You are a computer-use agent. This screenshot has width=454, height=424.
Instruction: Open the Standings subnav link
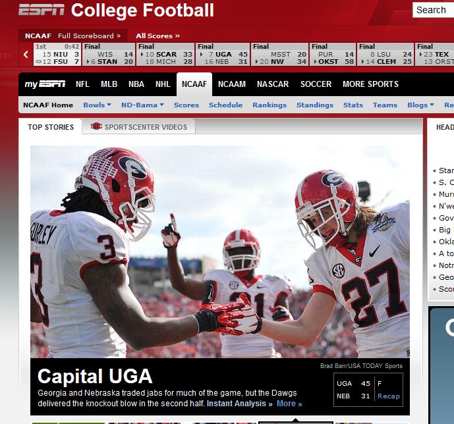pyautogui.click(x=315, y=105)
